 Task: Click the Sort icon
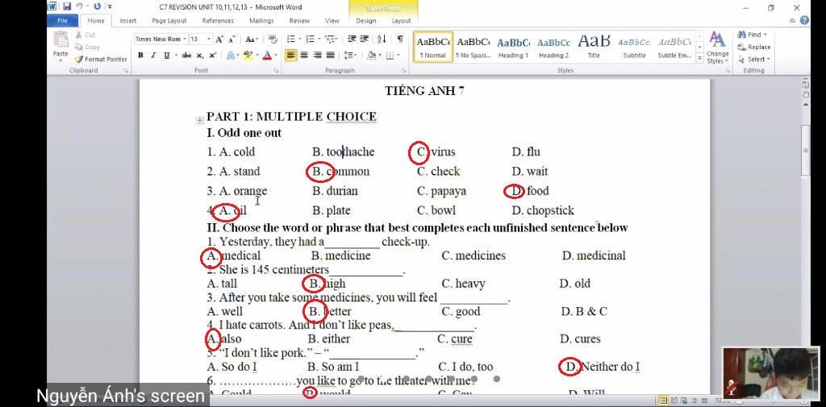click(x=382, y=39)
